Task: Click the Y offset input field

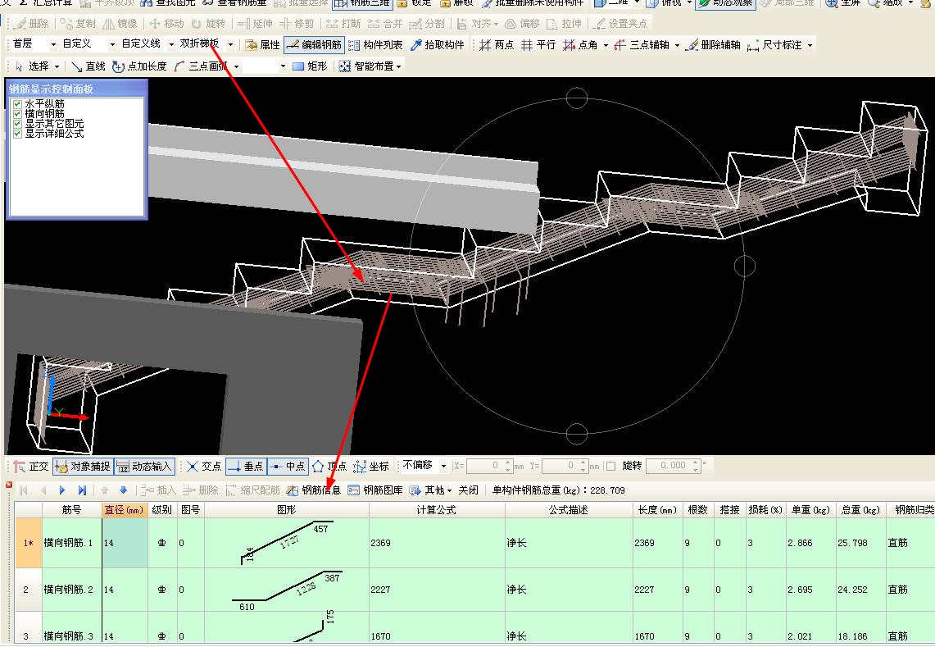Action: pyautogui.click(x=564, y=466)
